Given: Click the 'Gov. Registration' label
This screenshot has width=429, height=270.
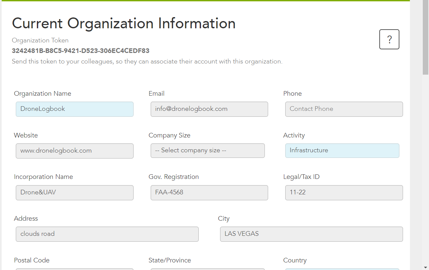Looking at the screenshot, I should (x=174, y=177).
